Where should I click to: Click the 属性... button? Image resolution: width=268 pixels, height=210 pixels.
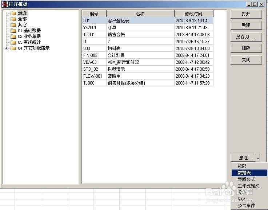pyautogui.click(x=243, y=158)
